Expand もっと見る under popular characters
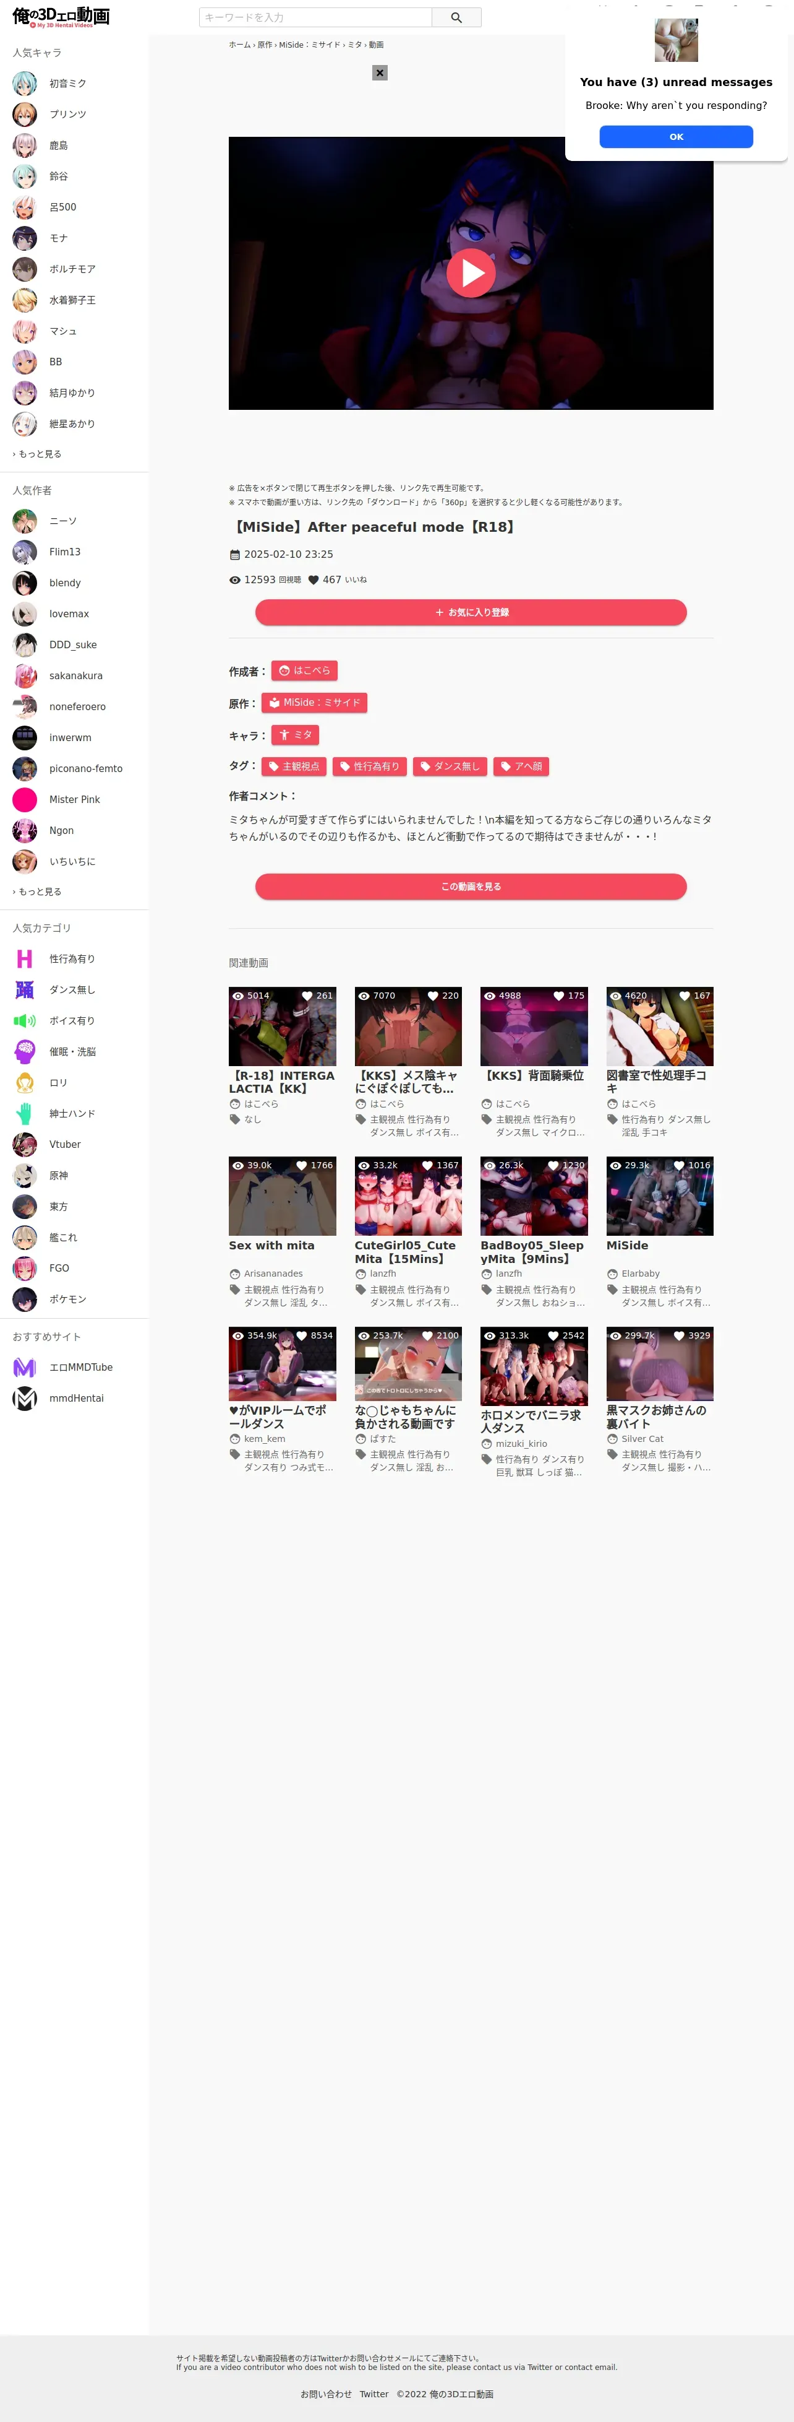 click(36, 454)
